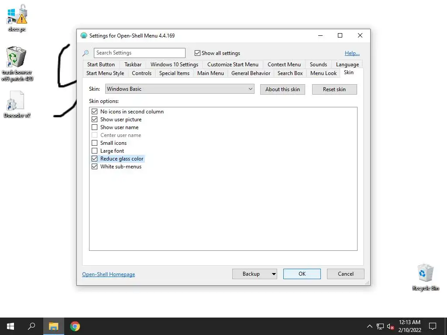The width and height of the screenshot is (447, 335).
Task: Confirm settings with the OK button
Action: [x=302, y=274]
